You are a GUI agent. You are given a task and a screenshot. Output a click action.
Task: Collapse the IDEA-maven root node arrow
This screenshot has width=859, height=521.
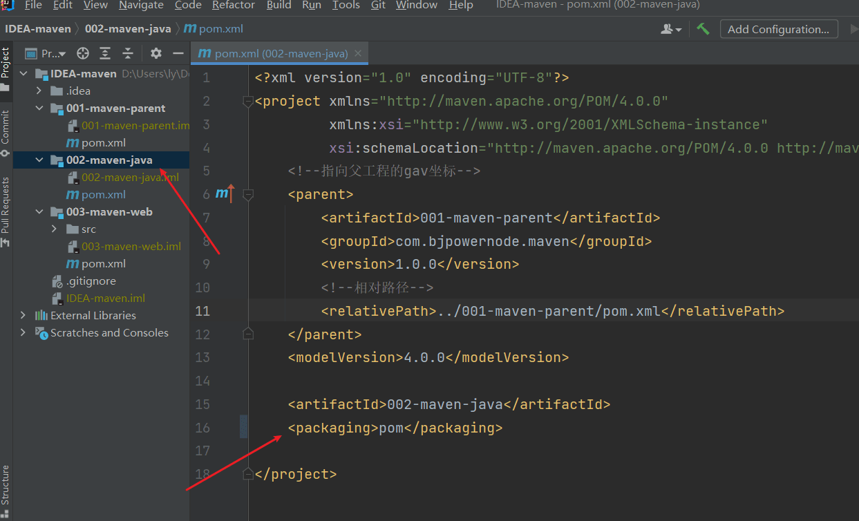(x=23, y=74)
